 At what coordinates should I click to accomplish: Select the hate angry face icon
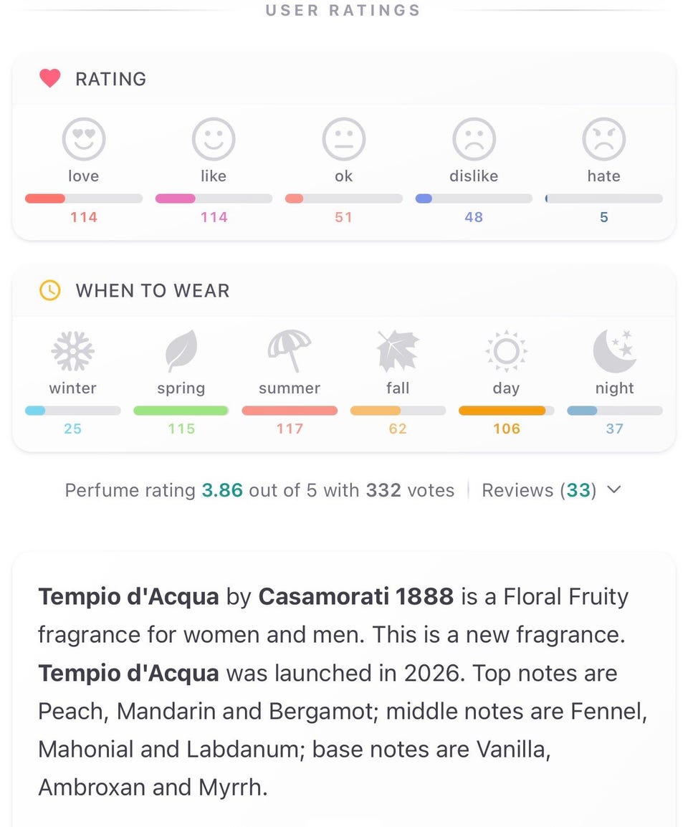click(x=603, y=139)
